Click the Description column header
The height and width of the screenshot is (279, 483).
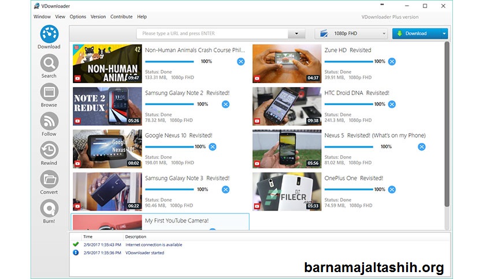coord(136,236)
